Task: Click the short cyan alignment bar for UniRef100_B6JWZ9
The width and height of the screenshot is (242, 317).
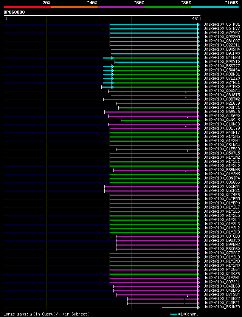Action: tap(180, 307)
